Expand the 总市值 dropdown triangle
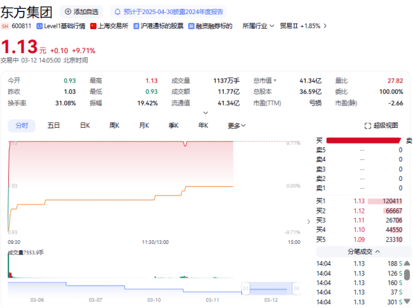The height and width of the screenshot is (308, 413). pos(275,80)
